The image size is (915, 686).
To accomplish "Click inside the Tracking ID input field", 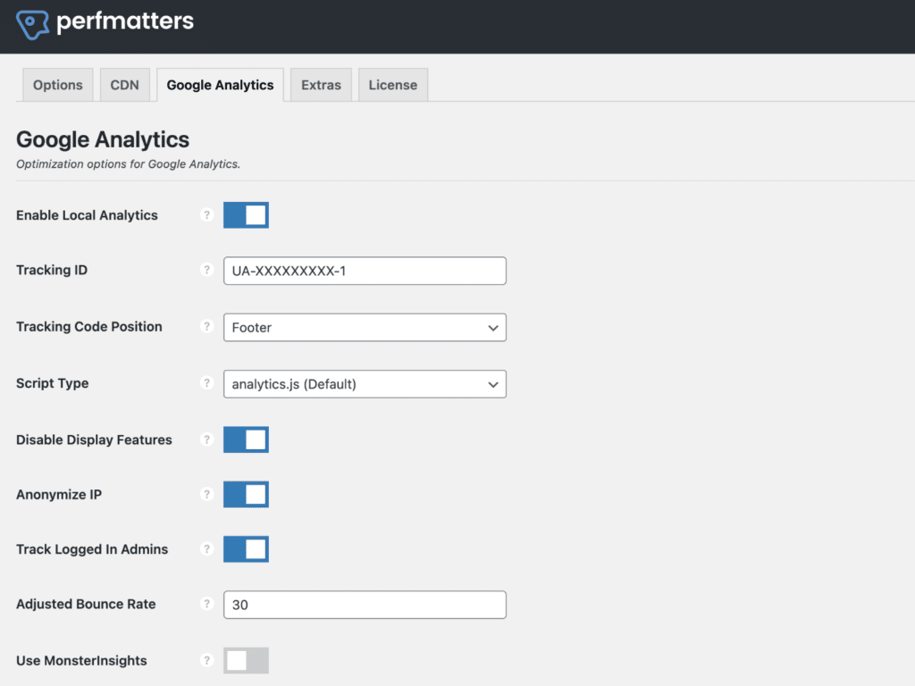I will (364, 271).
